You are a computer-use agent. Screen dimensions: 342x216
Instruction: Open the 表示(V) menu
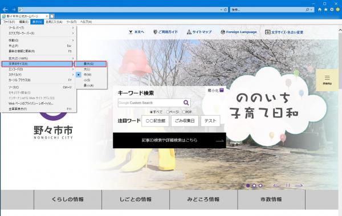click(37, 22)
